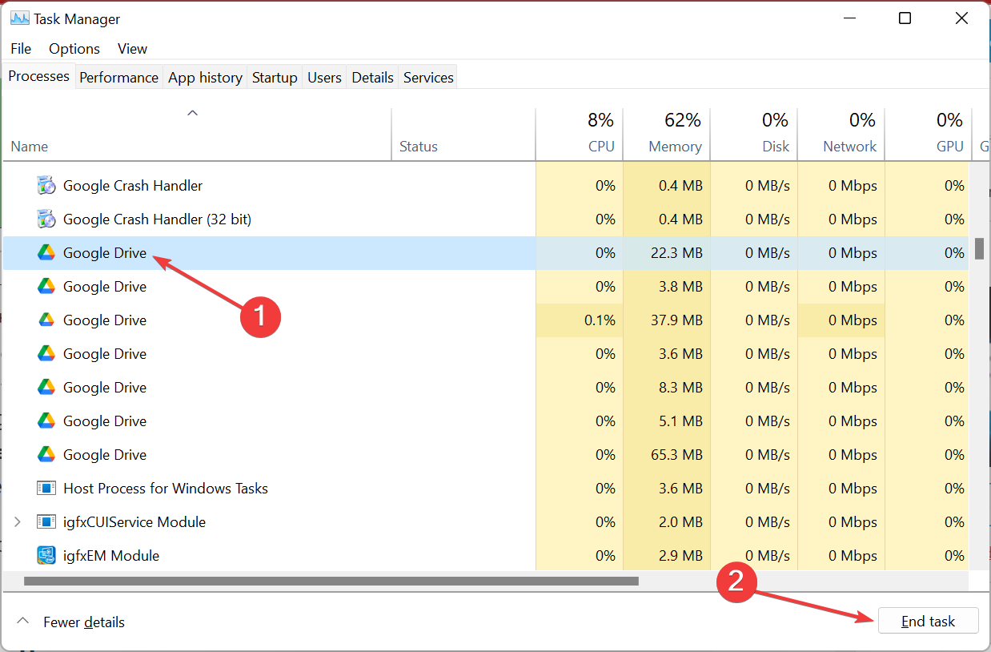Switch to the Details tab
The width and height of the screenshot is (991, 652).
(372, 78)
